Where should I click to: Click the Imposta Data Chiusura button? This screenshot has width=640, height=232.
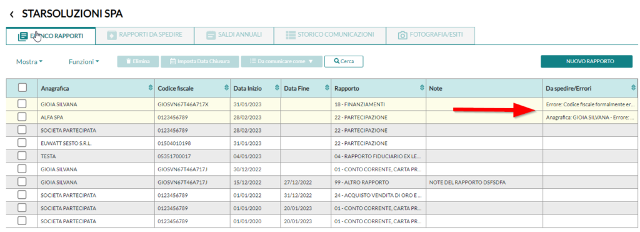(200, 61)
